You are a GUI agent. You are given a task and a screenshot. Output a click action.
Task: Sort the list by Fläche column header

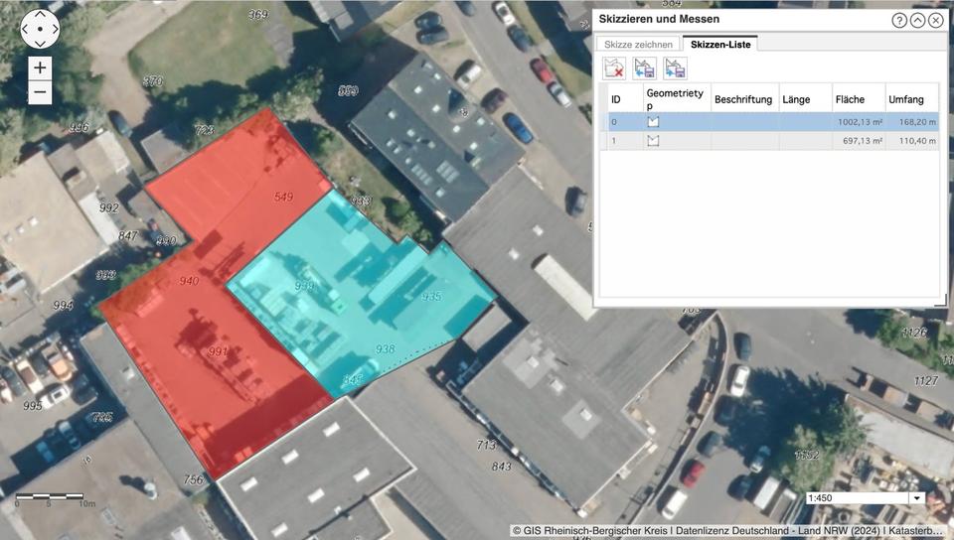point(858,99)
